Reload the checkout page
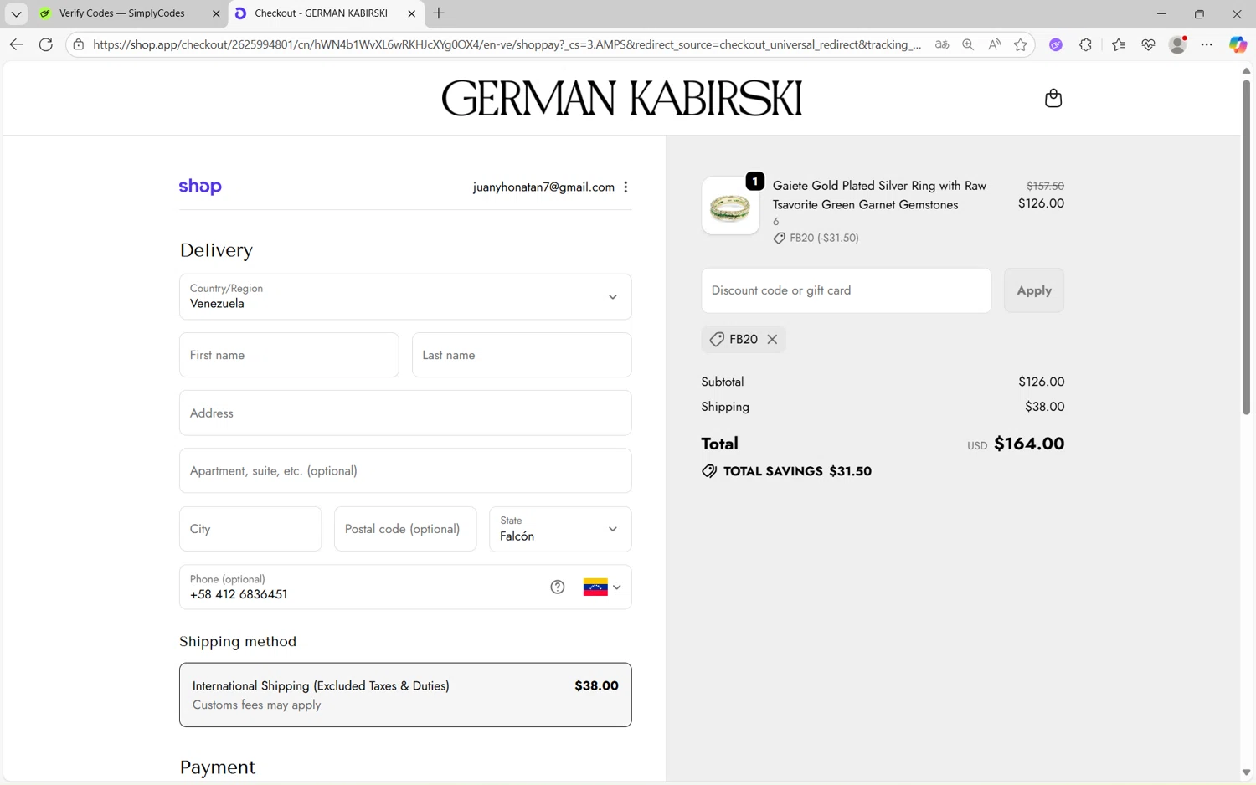 pos(46,44)
